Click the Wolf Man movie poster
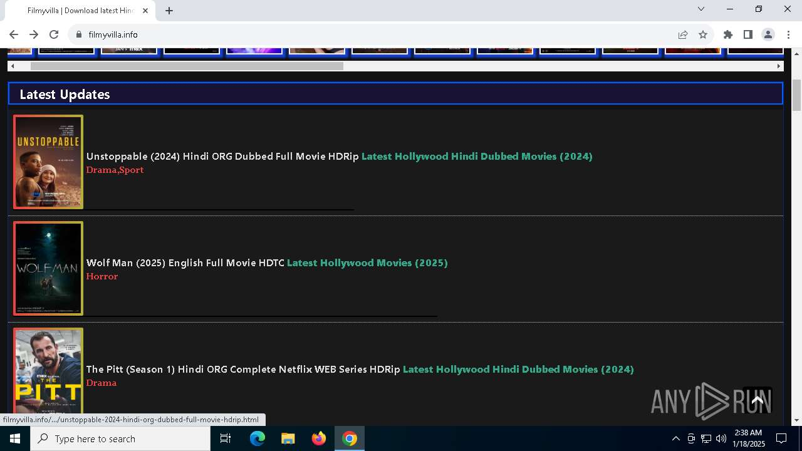 click(x=48, y=268)
